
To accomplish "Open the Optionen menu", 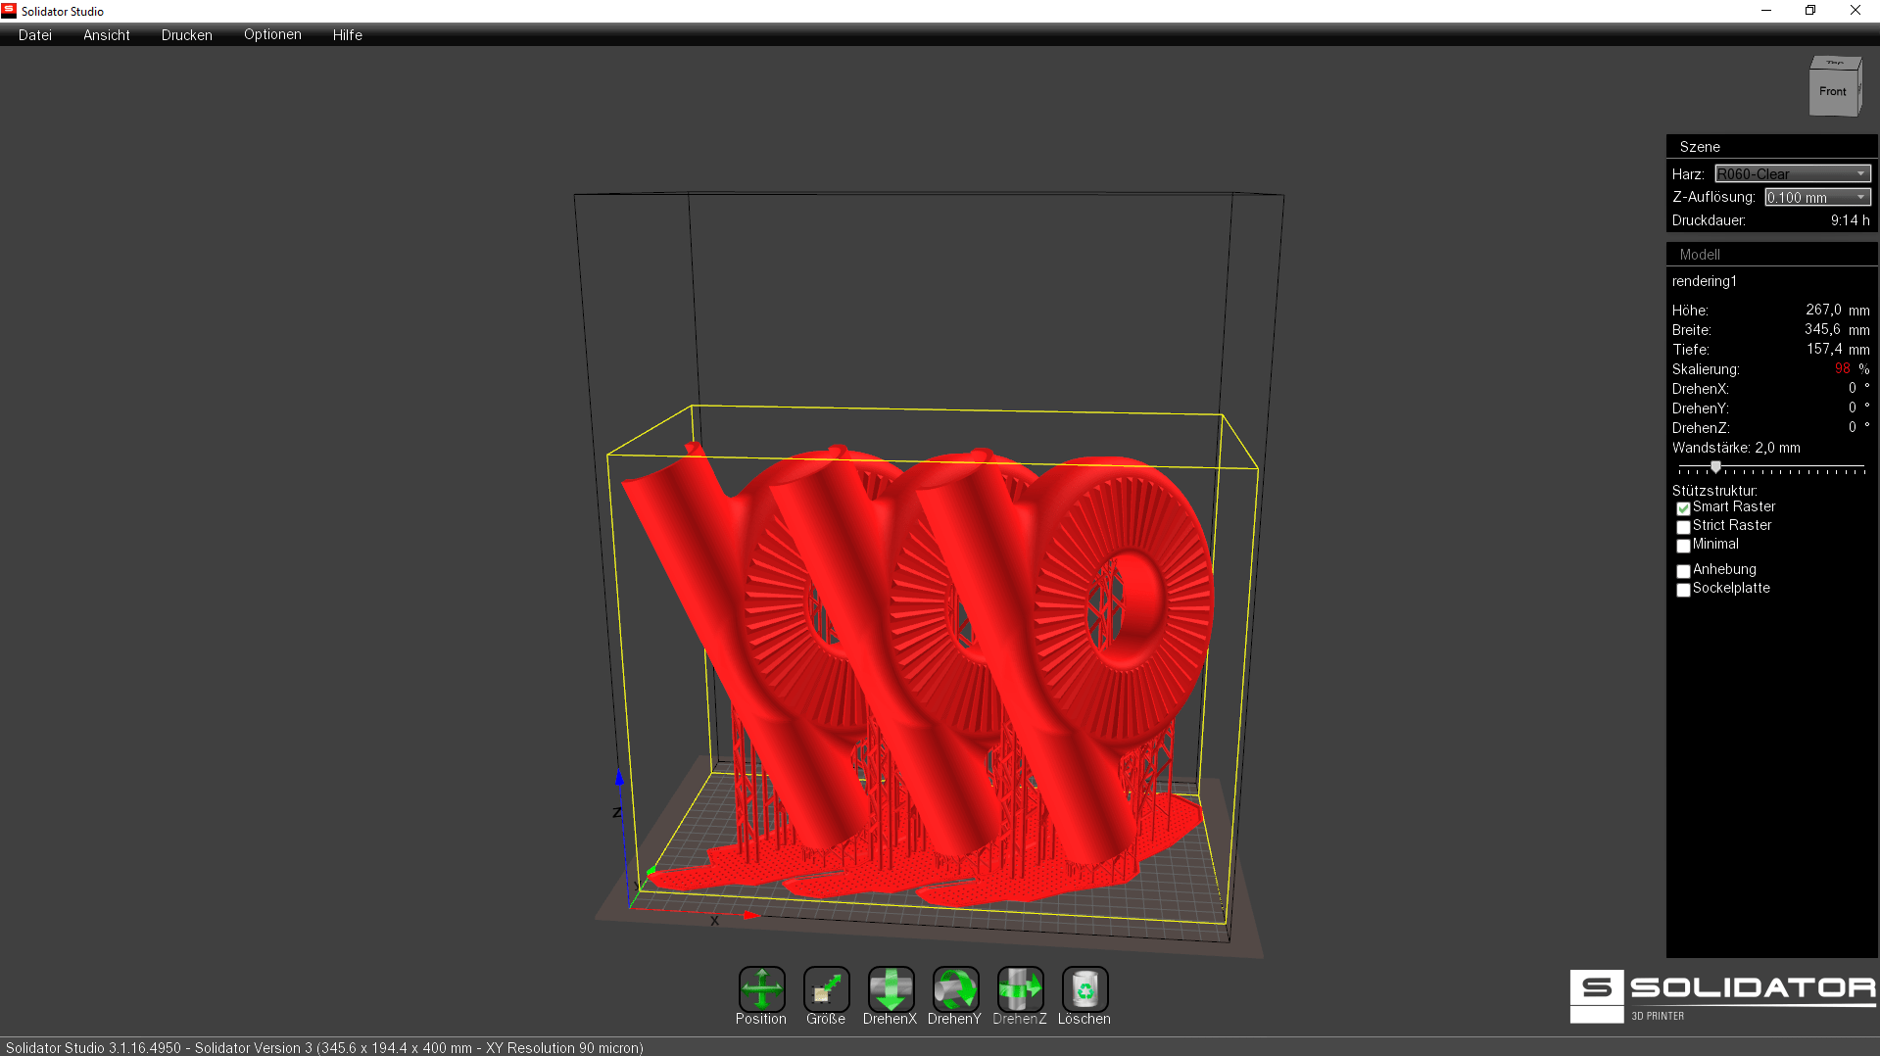I will coord(272,34).
